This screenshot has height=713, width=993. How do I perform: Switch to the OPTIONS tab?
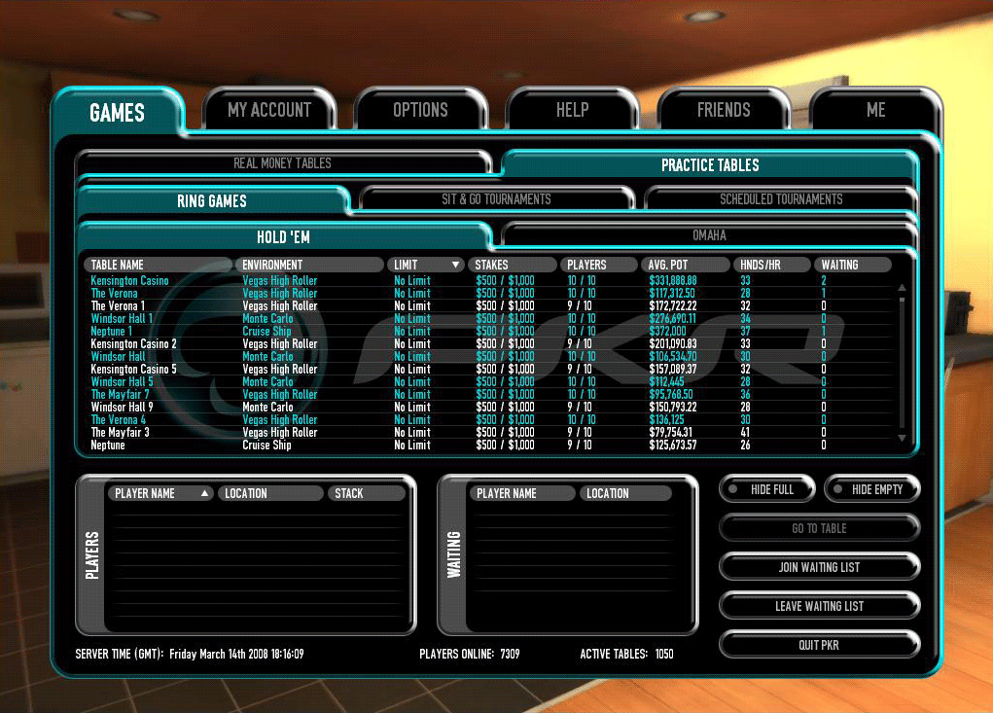pos(420,110)
